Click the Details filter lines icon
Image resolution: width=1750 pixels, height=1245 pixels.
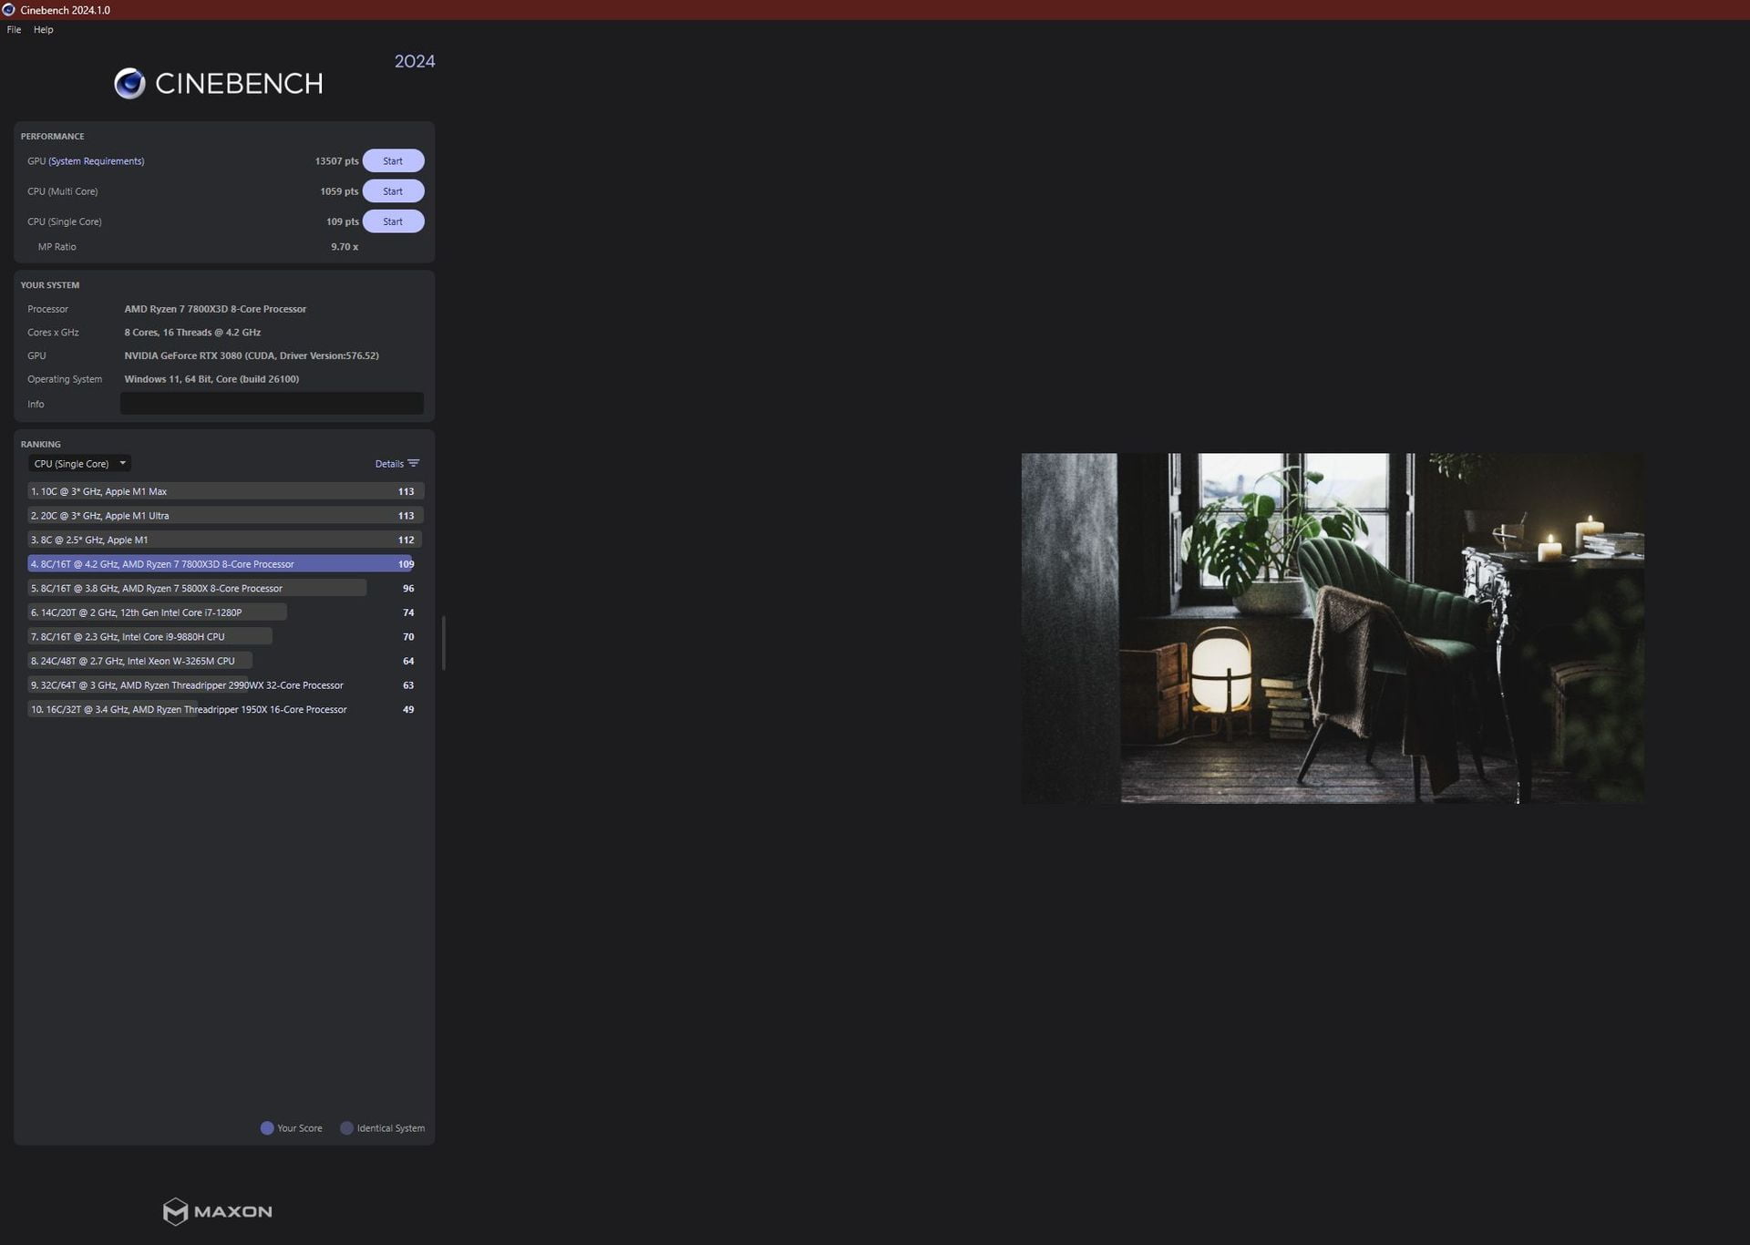click(x=414, y=463)
